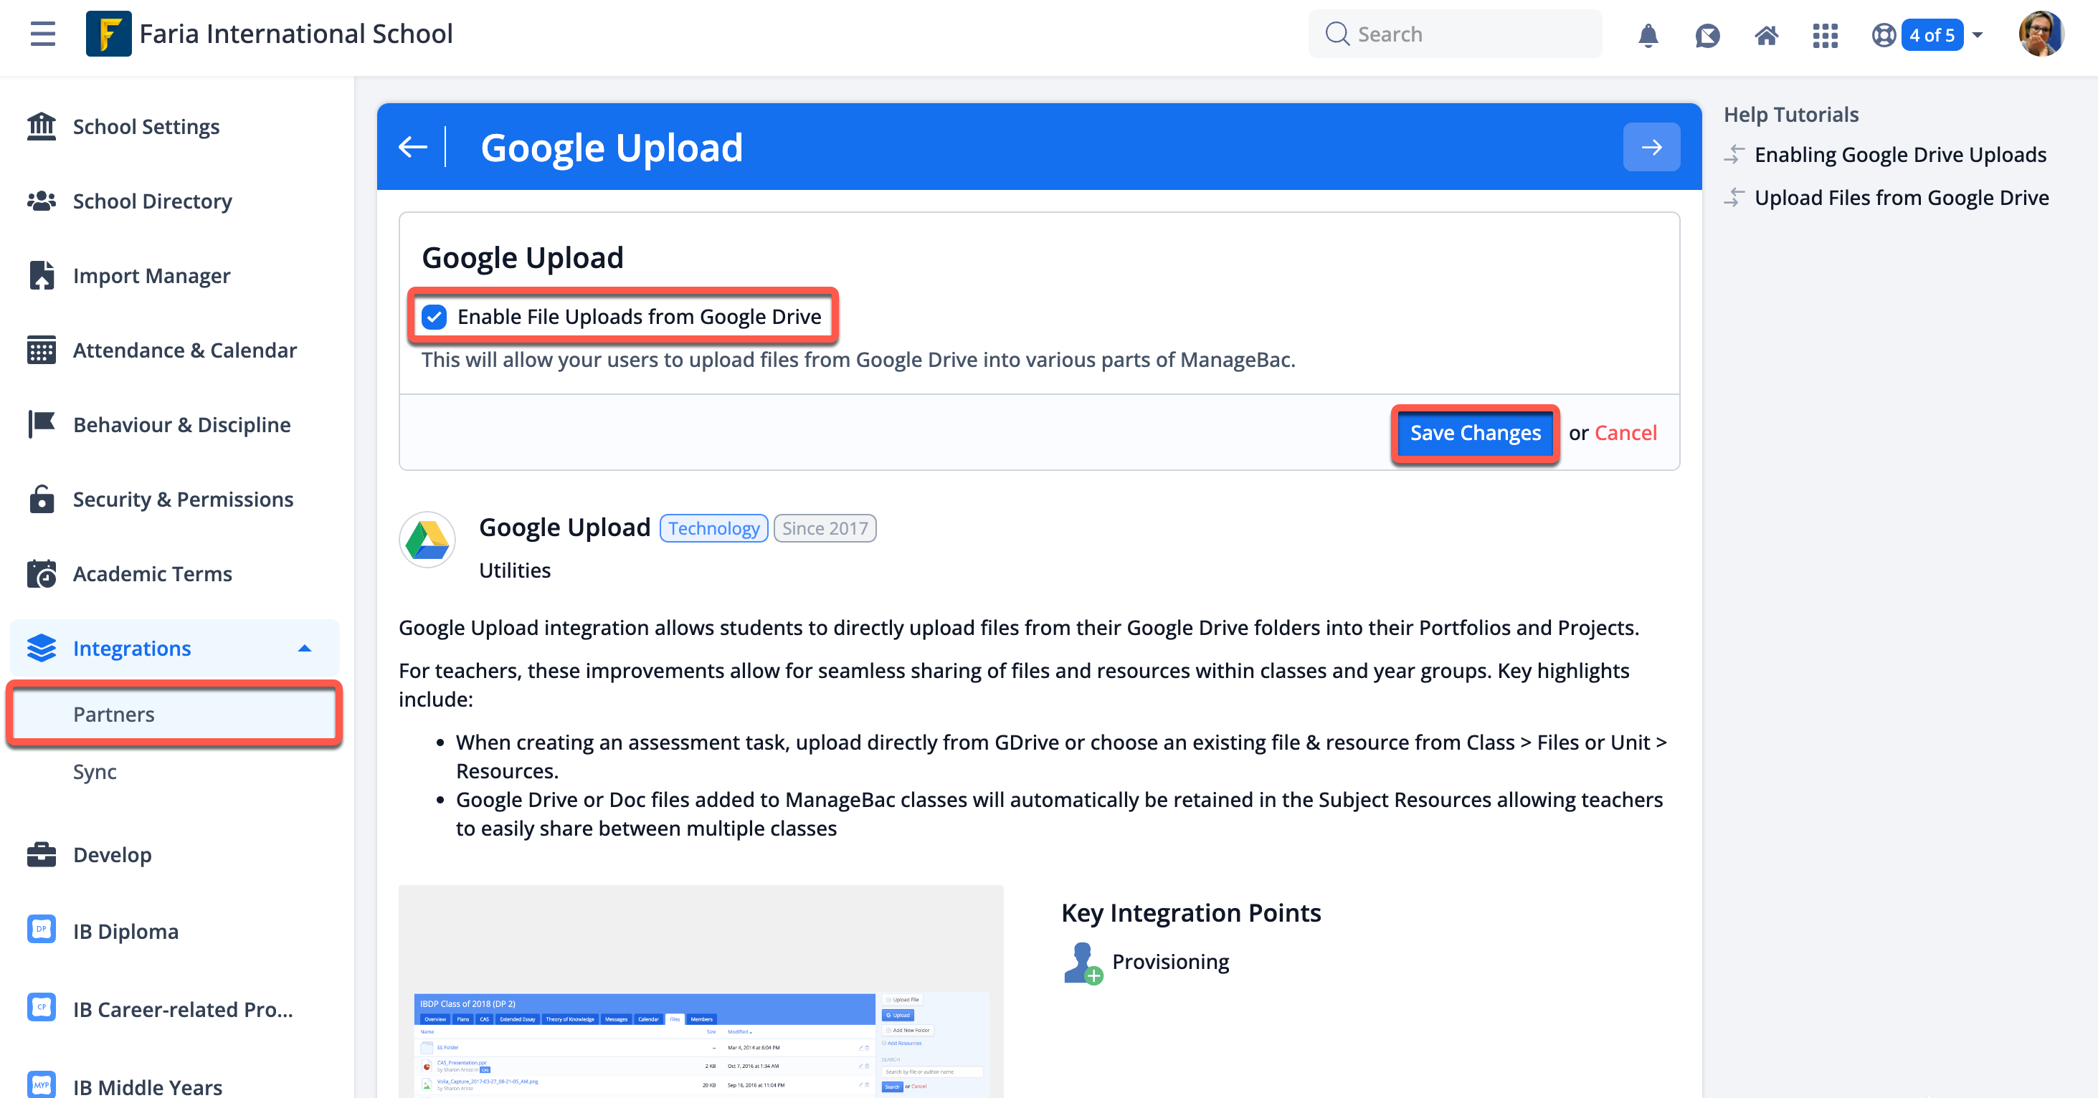This screenshot has height=1098, width=2098.
Task: Click the Import Manager file icon
Action: [x=42, y=276]
